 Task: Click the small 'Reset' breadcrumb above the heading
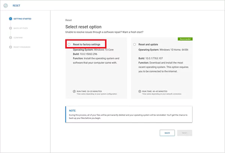tap(69, 20)
